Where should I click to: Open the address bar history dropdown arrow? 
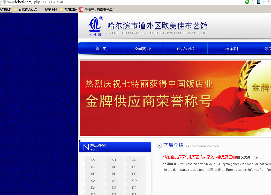(264, 2)
